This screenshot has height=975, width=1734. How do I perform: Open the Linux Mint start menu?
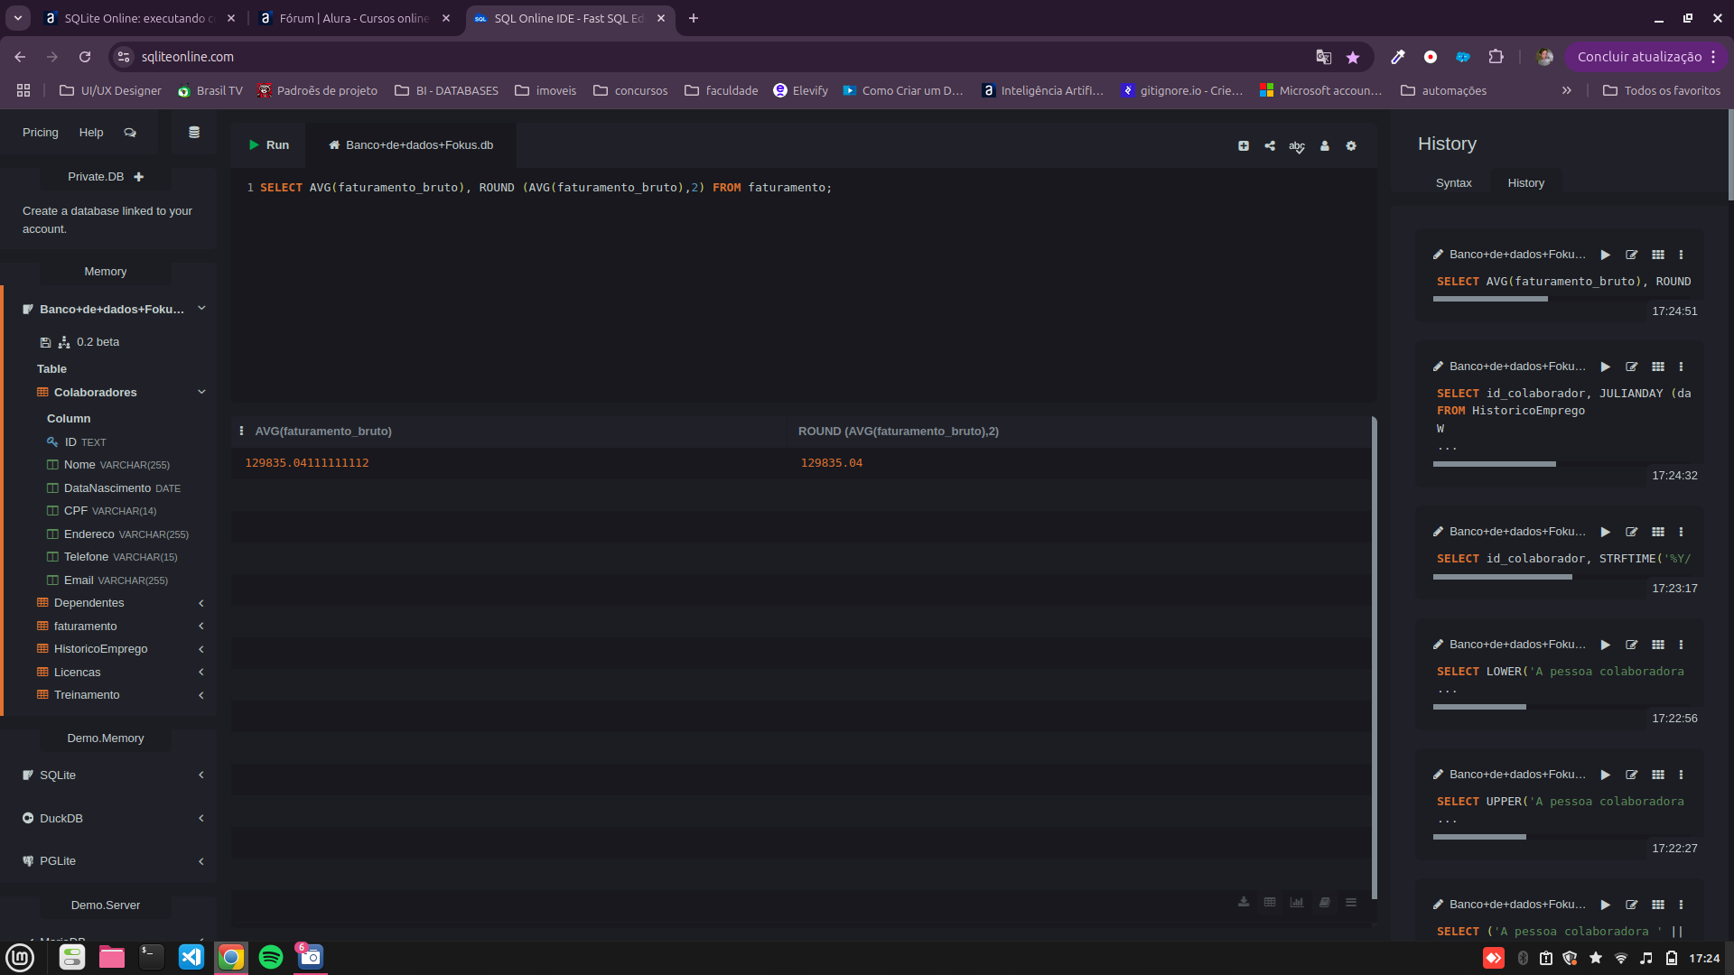coord(20,957)
